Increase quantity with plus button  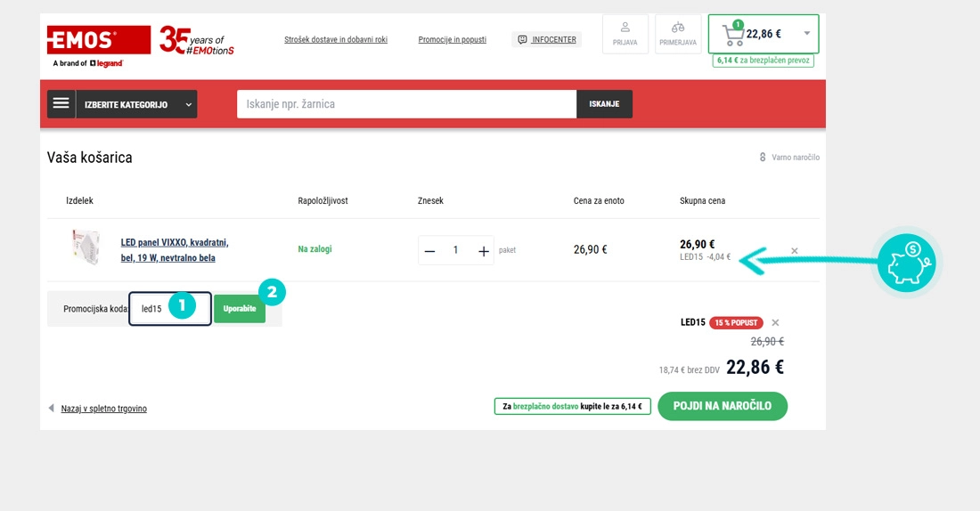(483, 250)
